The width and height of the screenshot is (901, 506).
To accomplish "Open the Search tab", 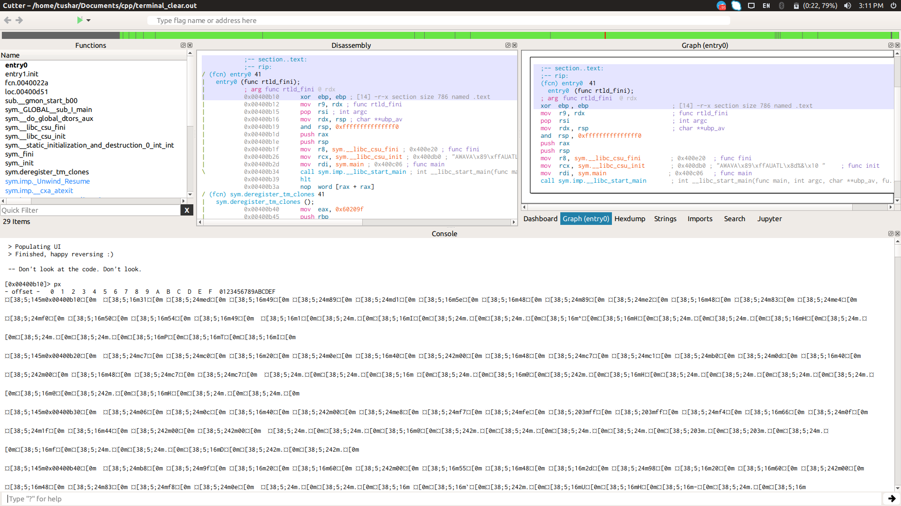I will click(x=734, y=219).
